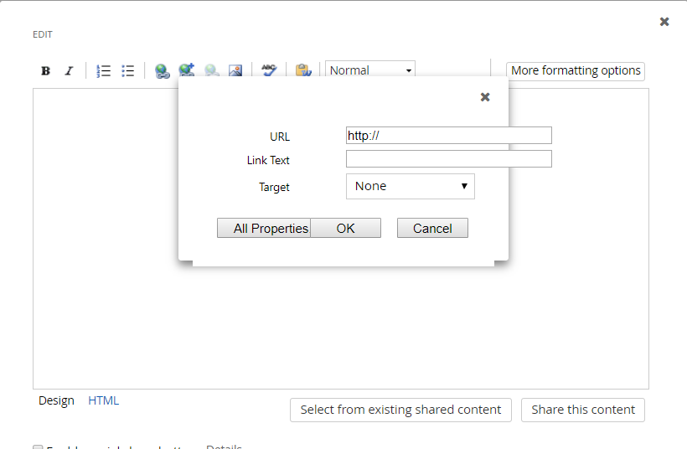687x449 pixels.
Task: Cancel the link dialog
Action: pyautogui.click(x=432, y=228)
